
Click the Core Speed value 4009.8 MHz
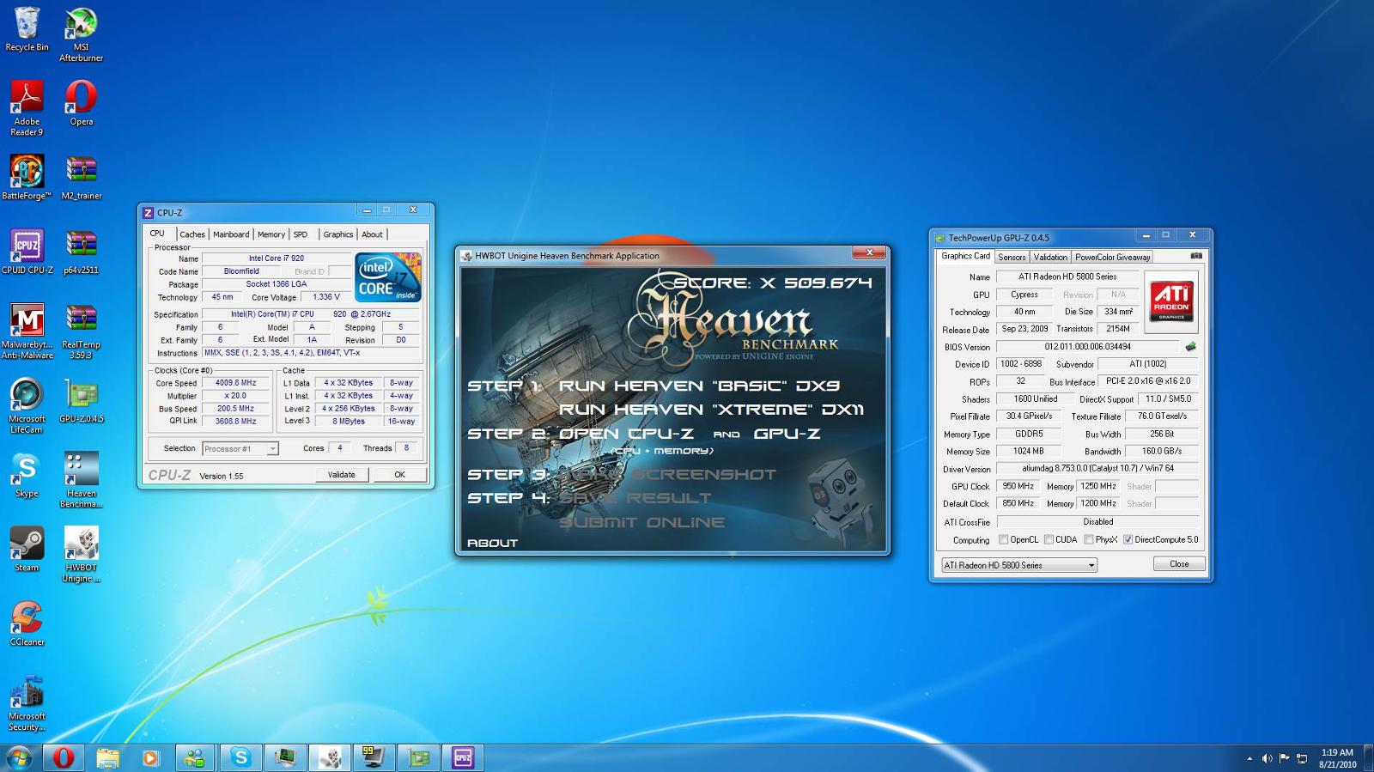coord(235,383)
